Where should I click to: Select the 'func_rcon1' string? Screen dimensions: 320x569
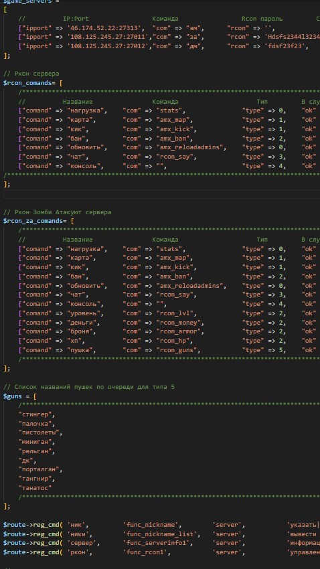coord(145,553)
